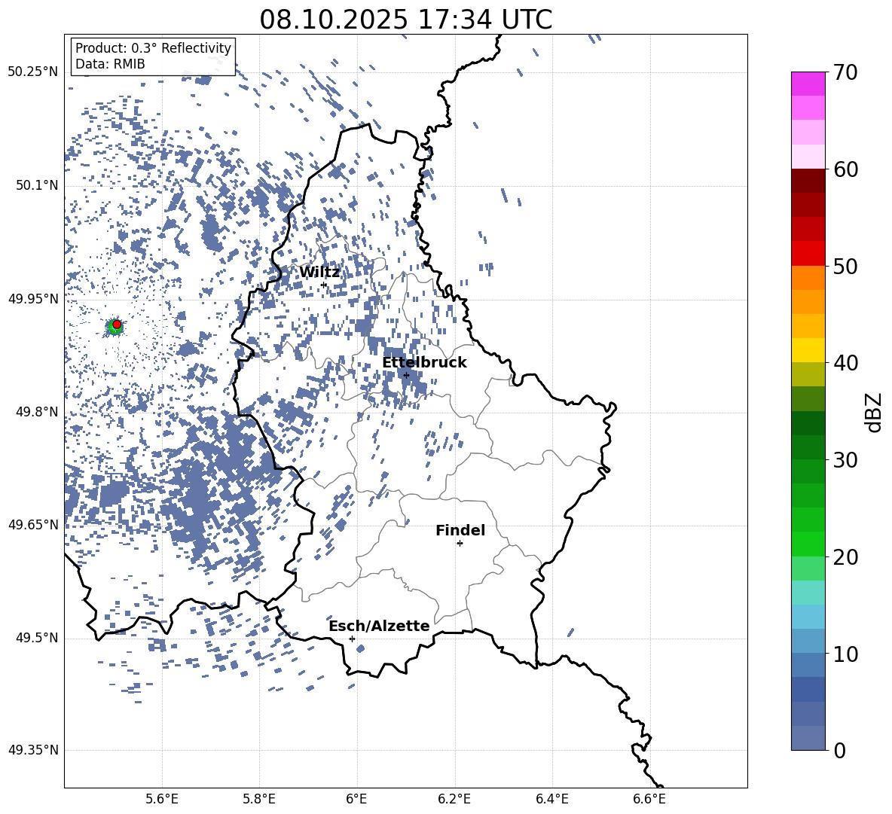The width and height of the screenshot is (892, 814).
Task: Click the colorbar tick label 50
Action: click(x=846, y=267)
